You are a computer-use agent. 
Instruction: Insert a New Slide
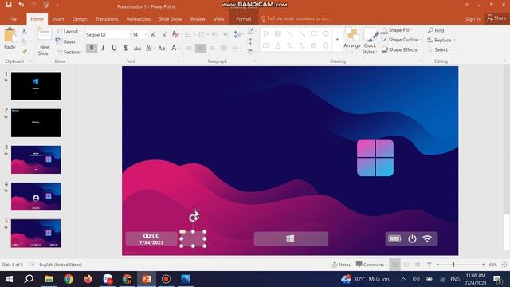[45, 41]
